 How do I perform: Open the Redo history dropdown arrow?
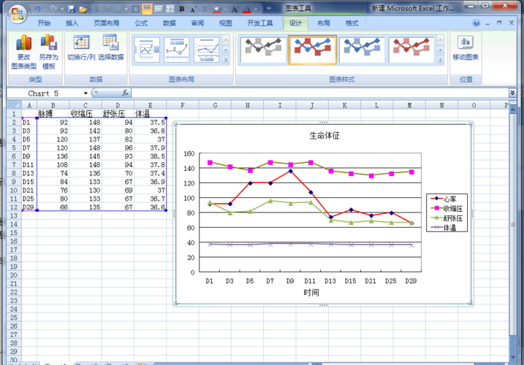(62, 9)
